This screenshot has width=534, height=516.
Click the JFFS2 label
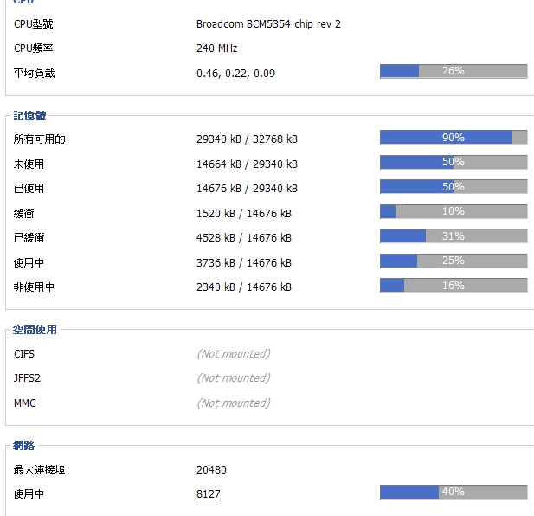[x=27, y=378]
